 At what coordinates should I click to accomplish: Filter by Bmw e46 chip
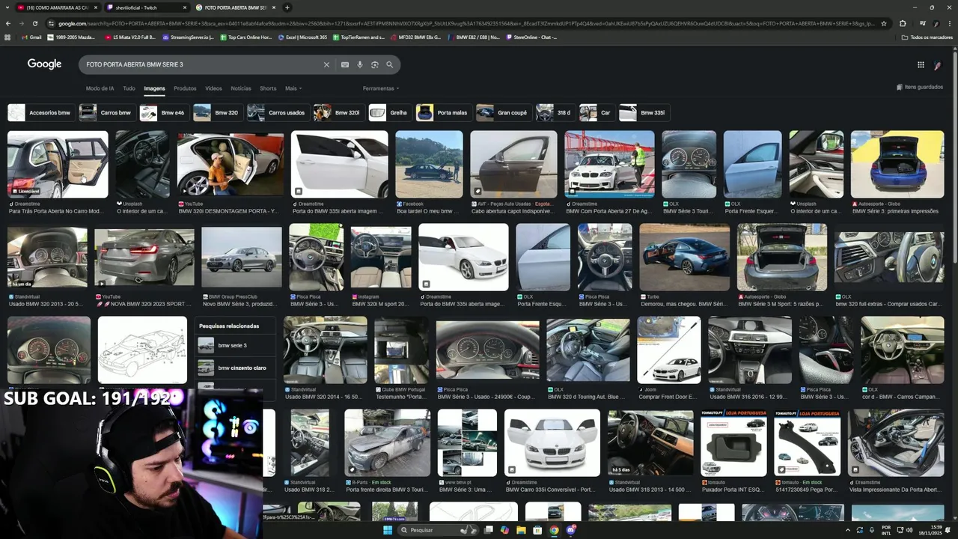(164, 113)
